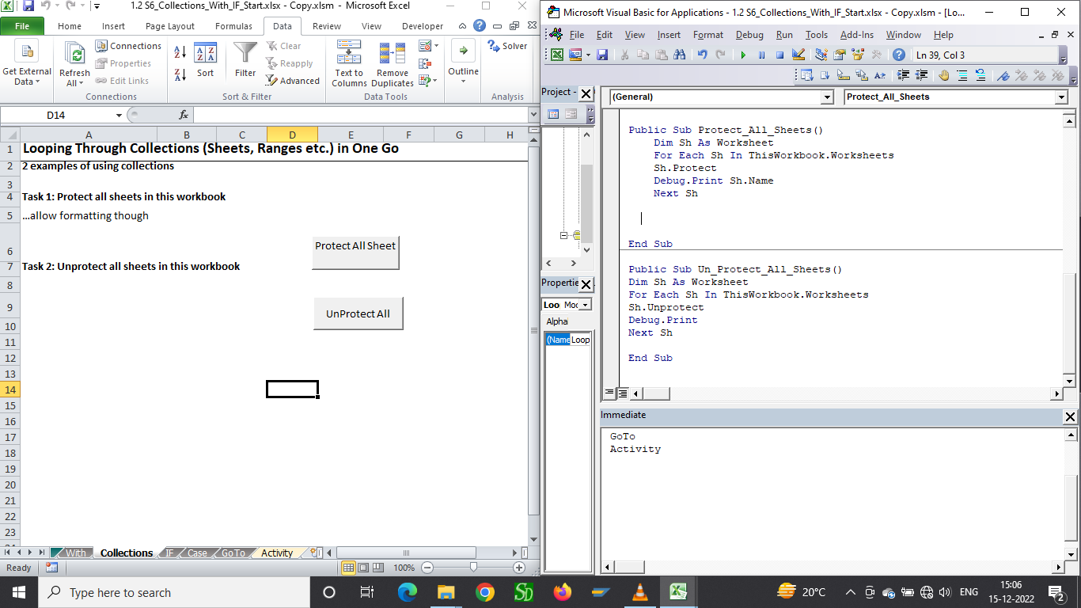The height and width of the screenshot is (608, 1081).
Task: Switch Excel to Page Layout view in status bar
Action: click(x=363, y=568)
